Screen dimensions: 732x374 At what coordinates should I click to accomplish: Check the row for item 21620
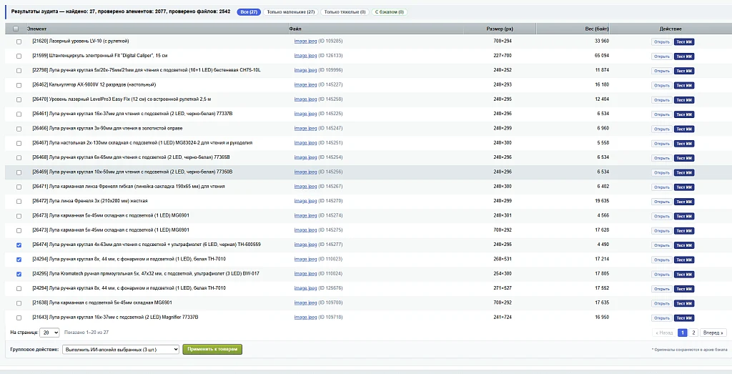[x=19, y=41]
